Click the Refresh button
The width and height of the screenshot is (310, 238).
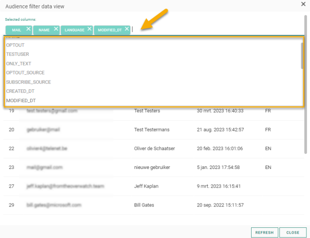tap(264, 232)
